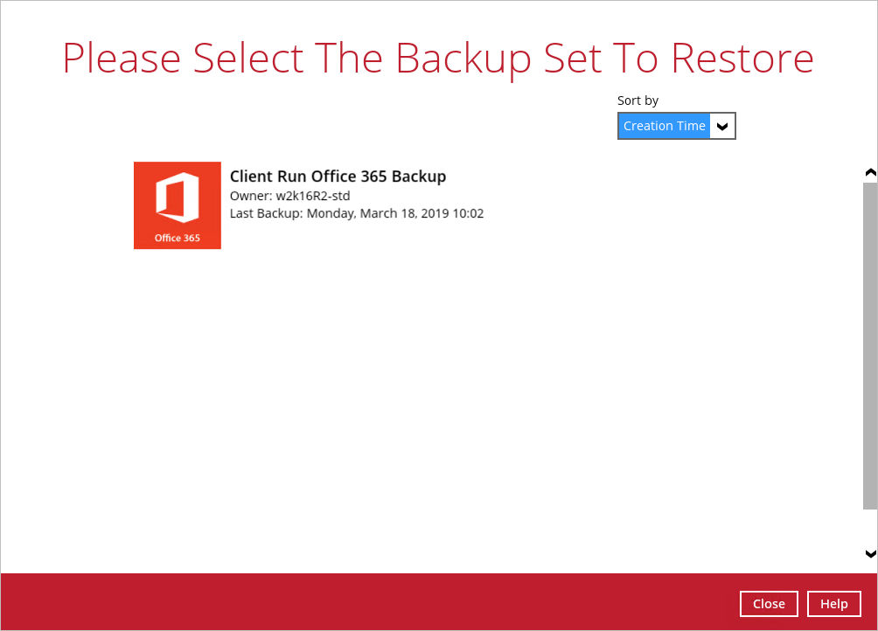Screen dimensions: 878x631
Task: Open Client Run Office 365 Backup set
Action: pyautogui.click(x=338, y=177)
